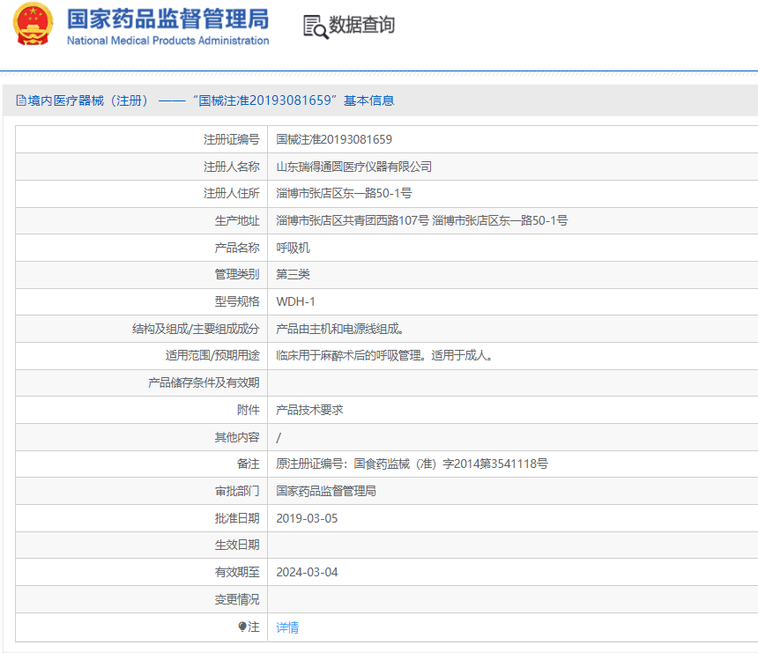
Task: Click approval department value 国家药品监督管理局 in table
Action: click(326, 491)
